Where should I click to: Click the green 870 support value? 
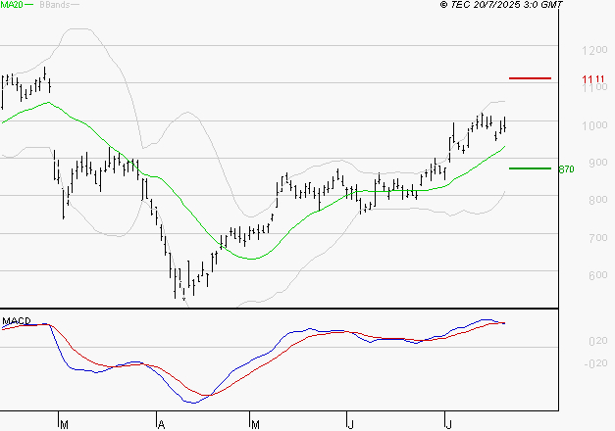(566, 169)
